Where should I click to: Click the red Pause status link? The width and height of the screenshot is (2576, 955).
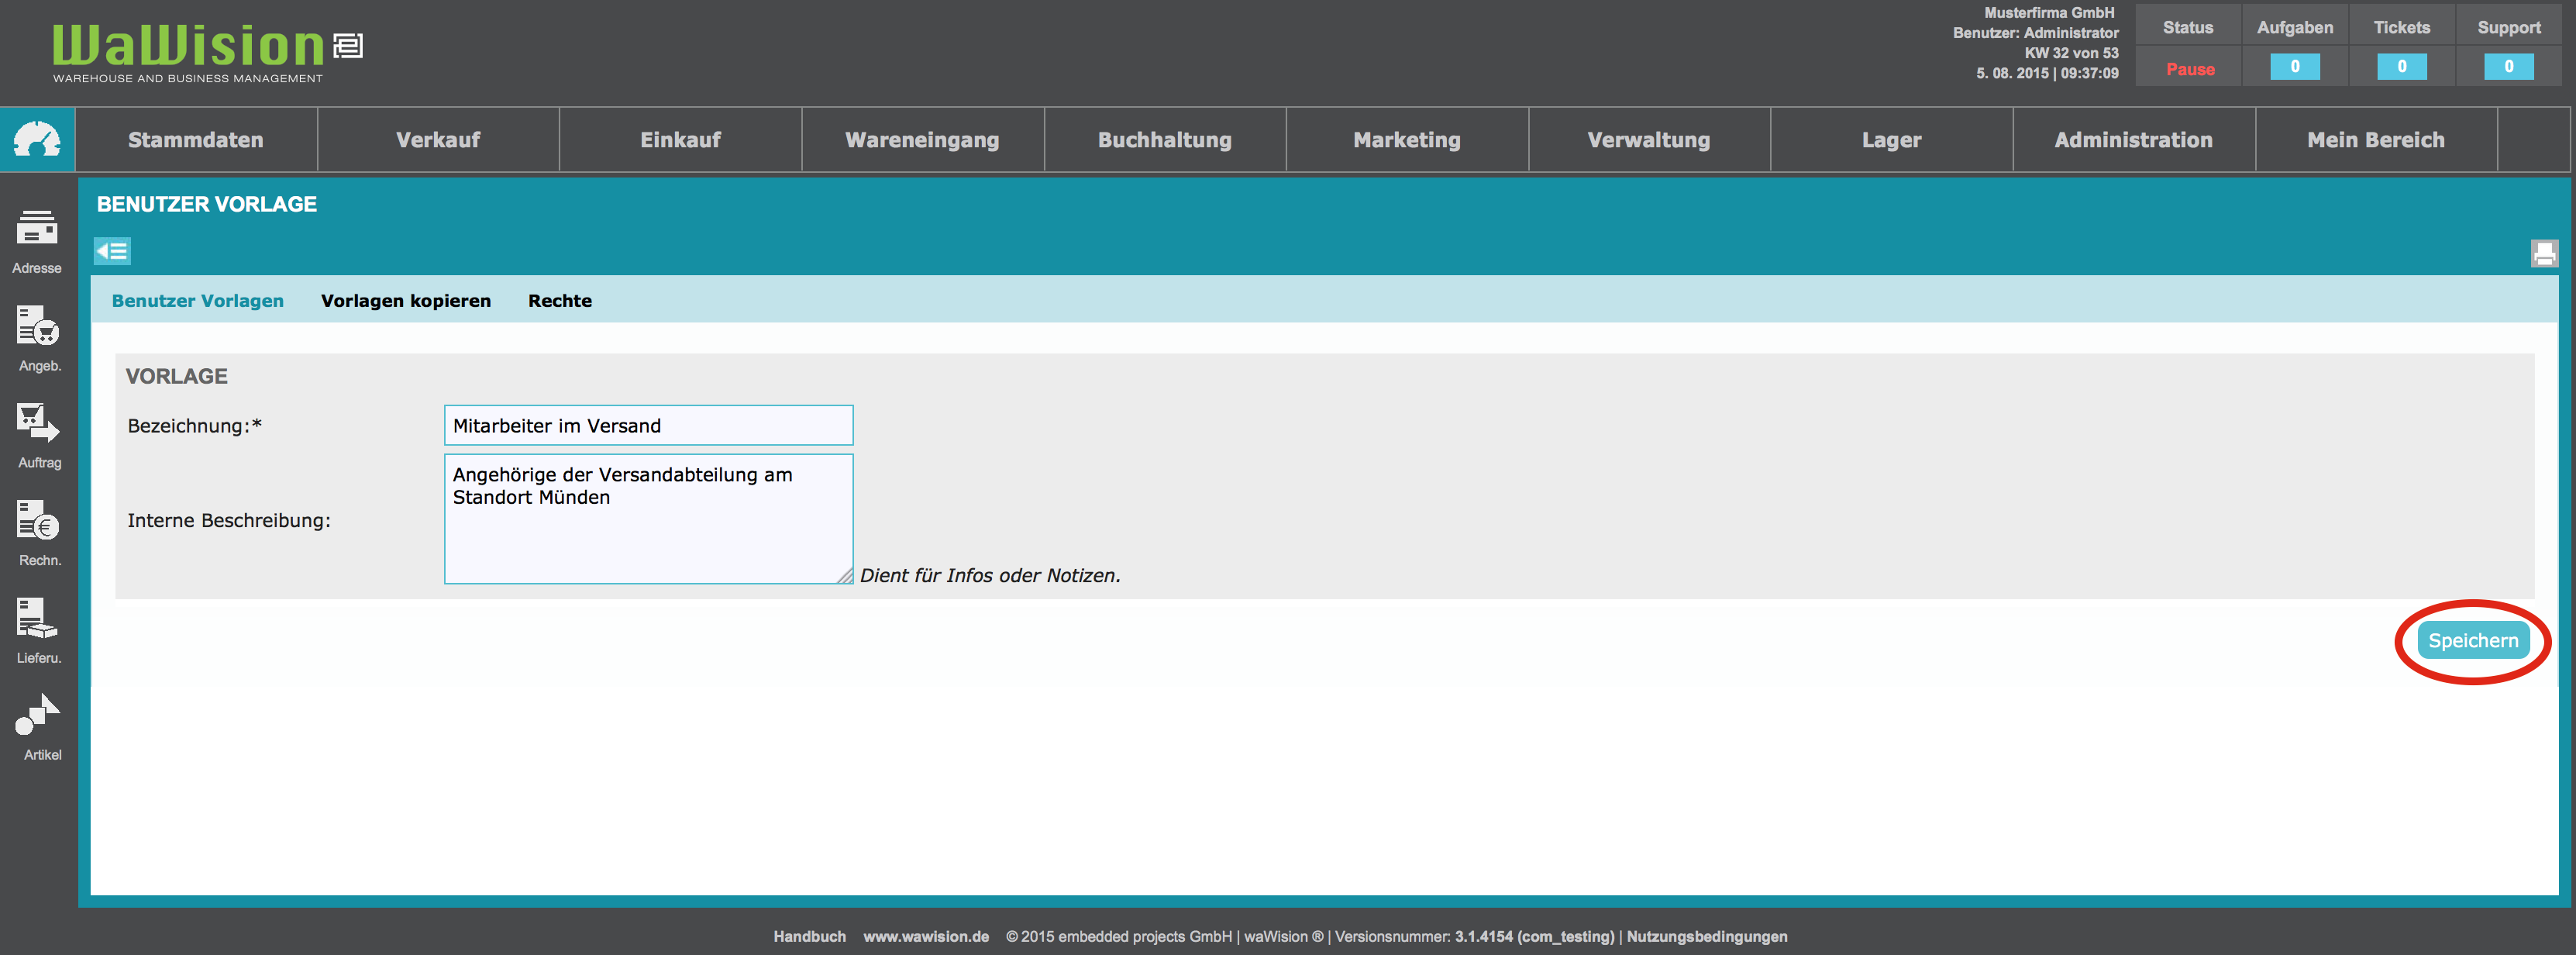[x=2189, y=69]
